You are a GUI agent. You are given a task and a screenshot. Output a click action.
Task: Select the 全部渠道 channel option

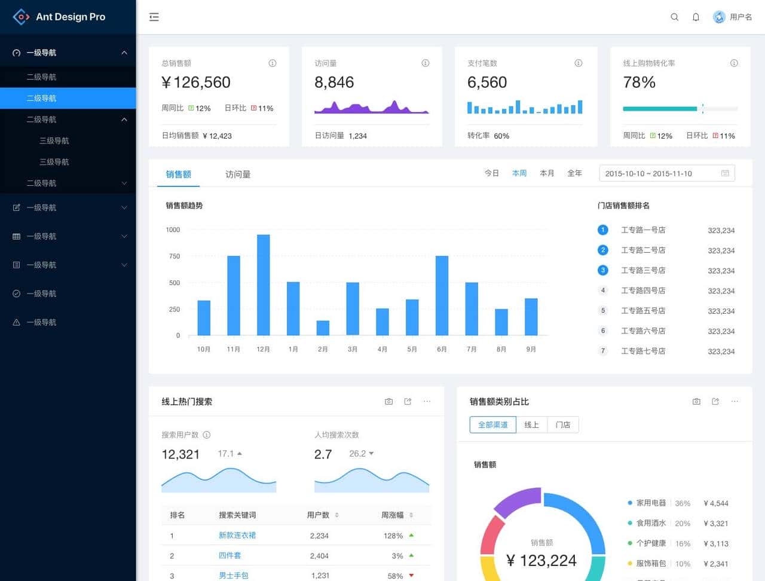[492, 424]
